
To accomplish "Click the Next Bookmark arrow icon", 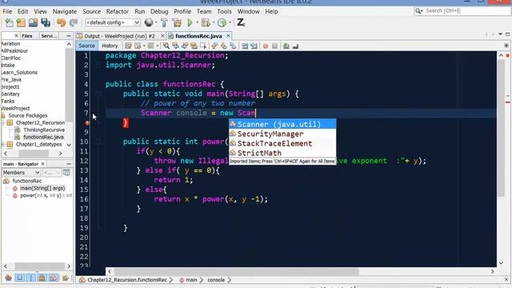I will pyautogui.click(x=224, y=46).
